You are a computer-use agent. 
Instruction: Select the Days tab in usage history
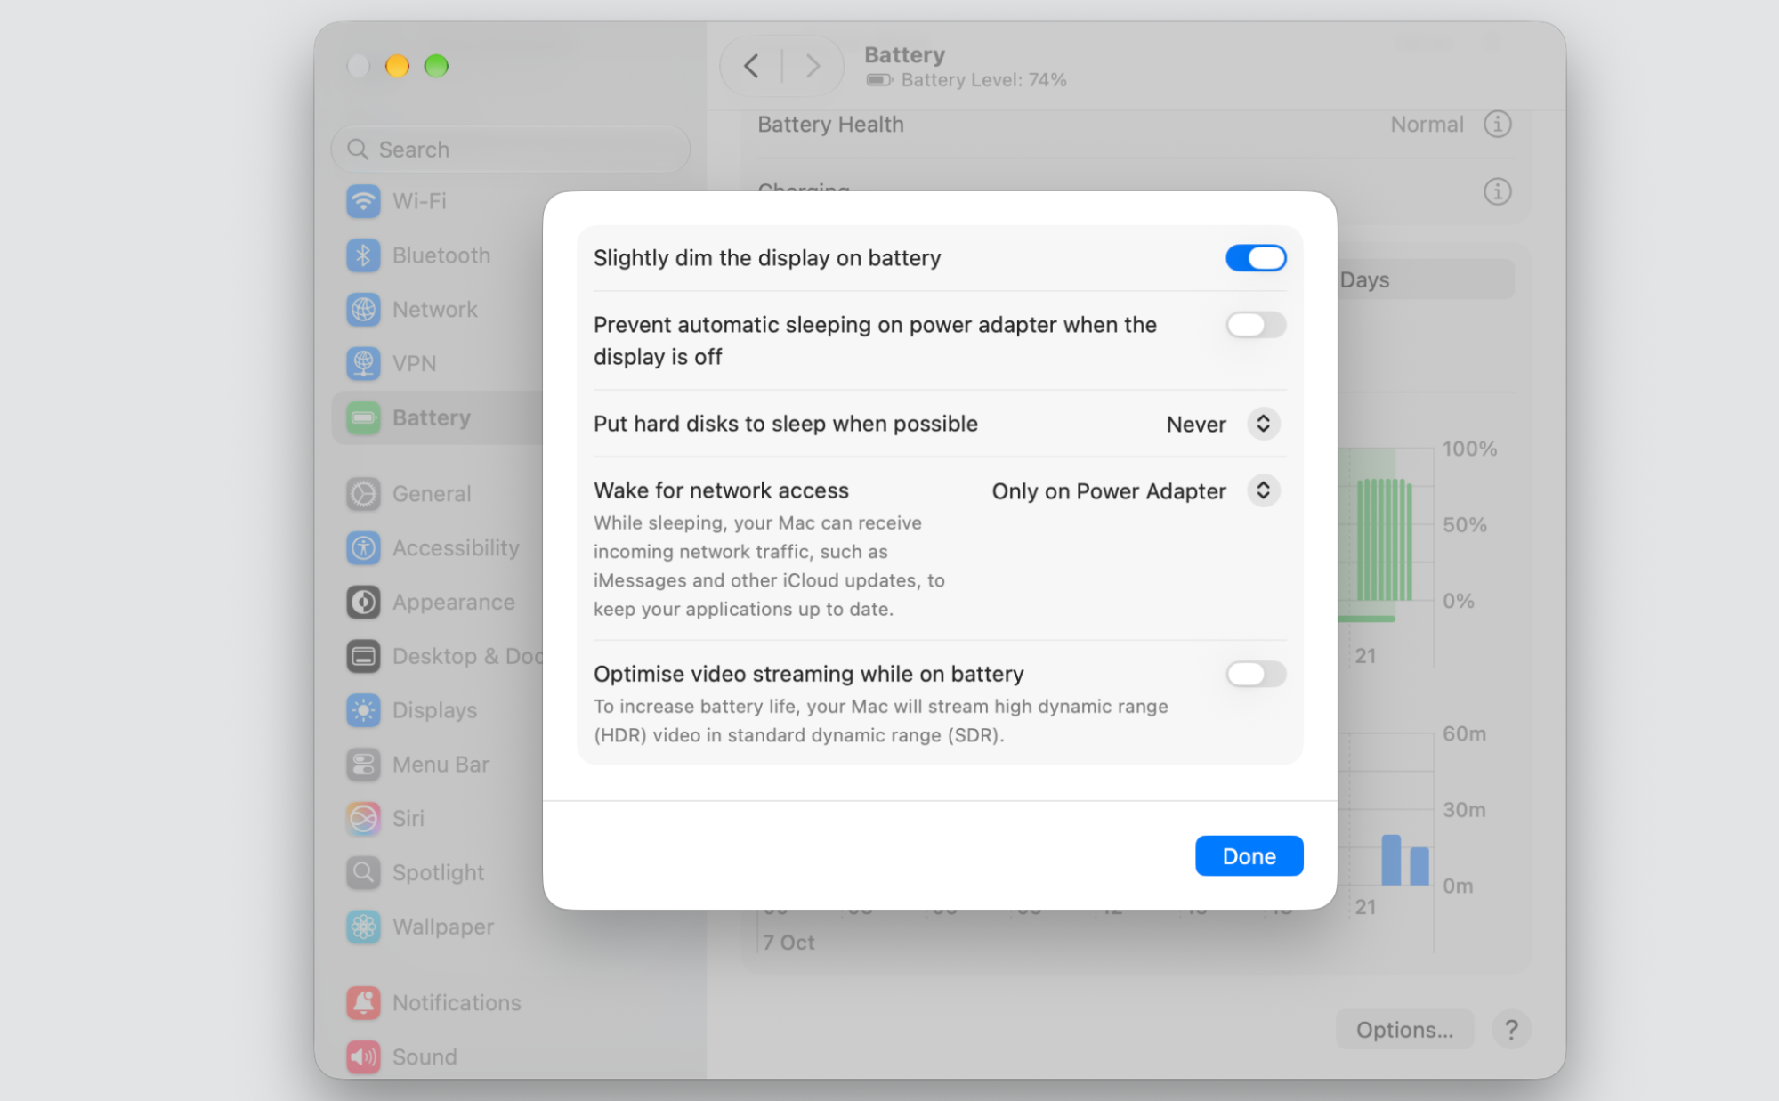click(1425, 279)
